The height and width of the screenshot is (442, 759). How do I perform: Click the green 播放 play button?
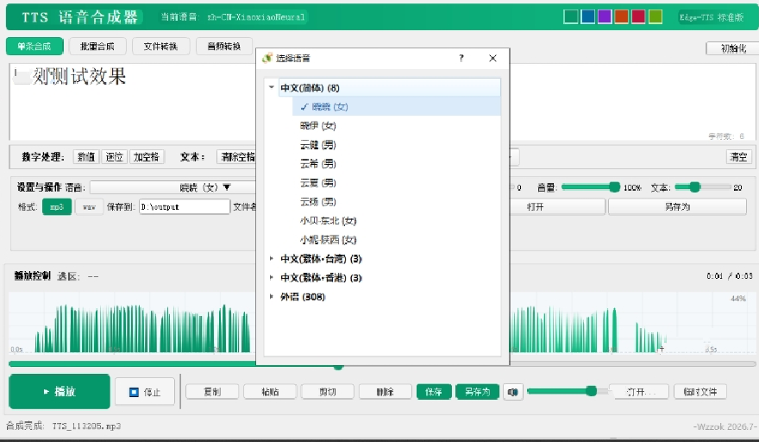60,392
